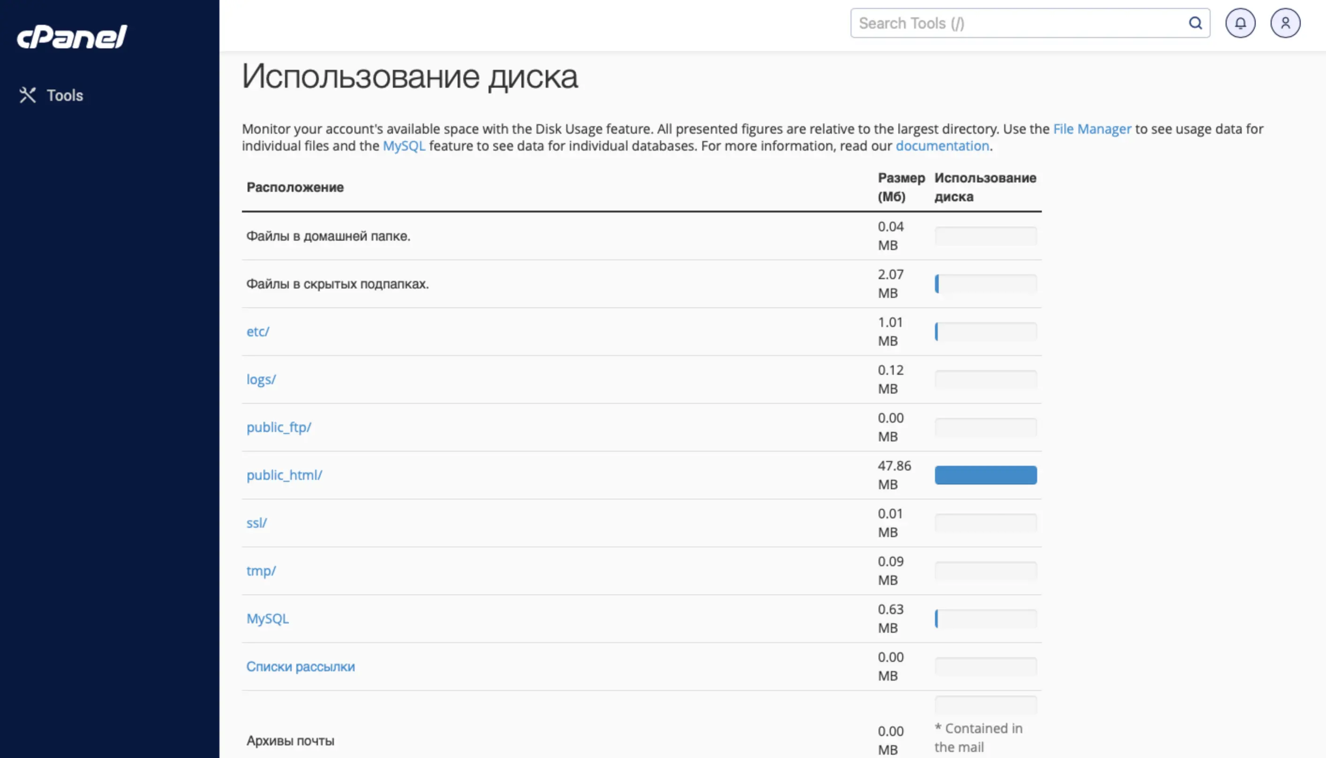Follow the MySQL link in the description
Screen dimensions: 1326x758
[404, 146]
